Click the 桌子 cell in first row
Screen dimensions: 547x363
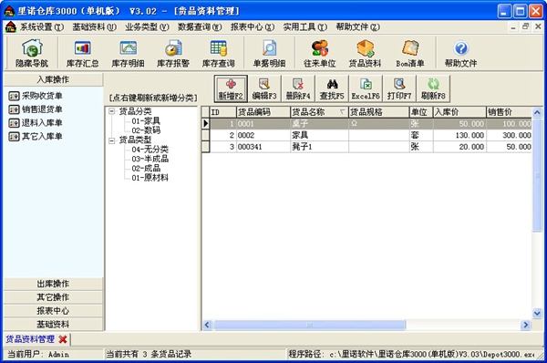[320, 124]
